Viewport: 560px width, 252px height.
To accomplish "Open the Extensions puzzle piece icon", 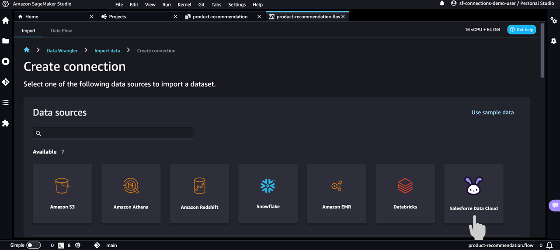I will coord(6,123).
